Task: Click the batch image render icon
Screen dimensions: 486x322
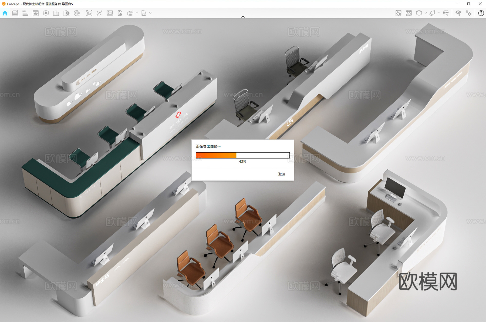Action: pos(110,13)
